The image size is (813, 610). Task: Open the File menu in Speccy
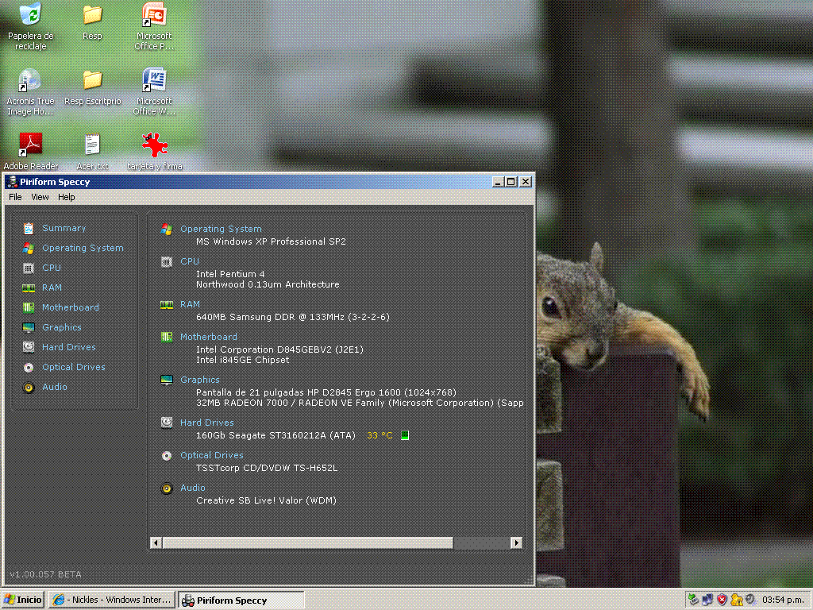[15, 197]
